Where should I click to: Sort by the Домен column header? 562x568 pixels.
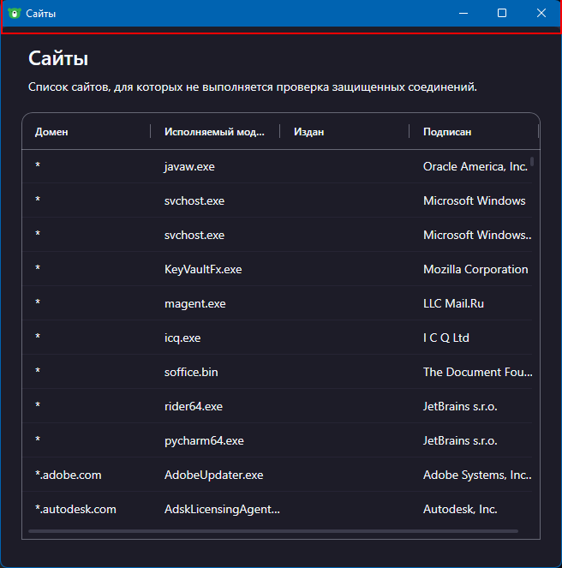coord(51,132)
